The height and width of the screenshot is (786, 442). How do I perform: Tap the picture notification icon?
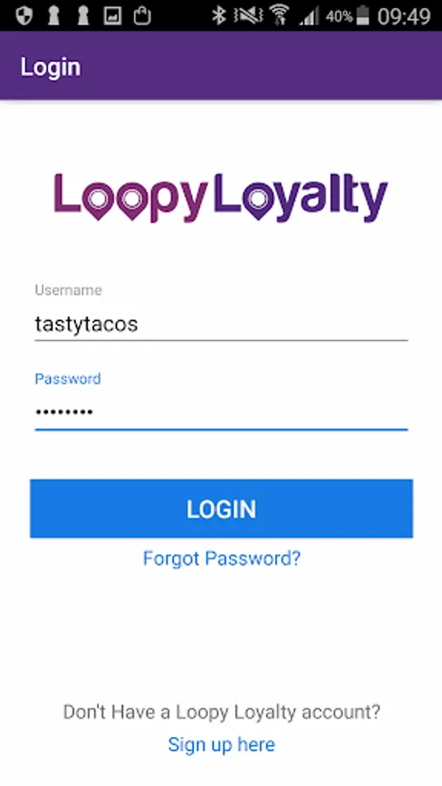point(113,16)
